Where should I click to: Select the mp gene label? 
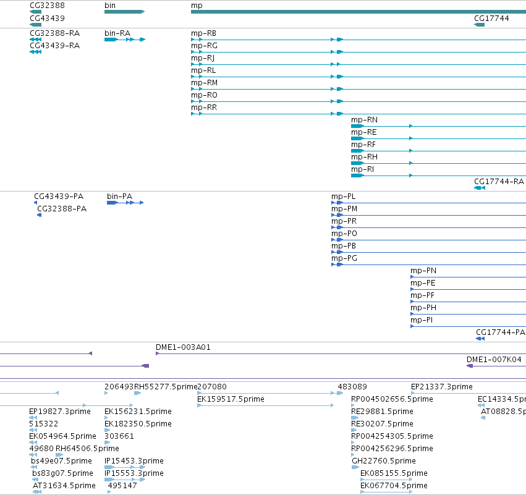(197, 6)
